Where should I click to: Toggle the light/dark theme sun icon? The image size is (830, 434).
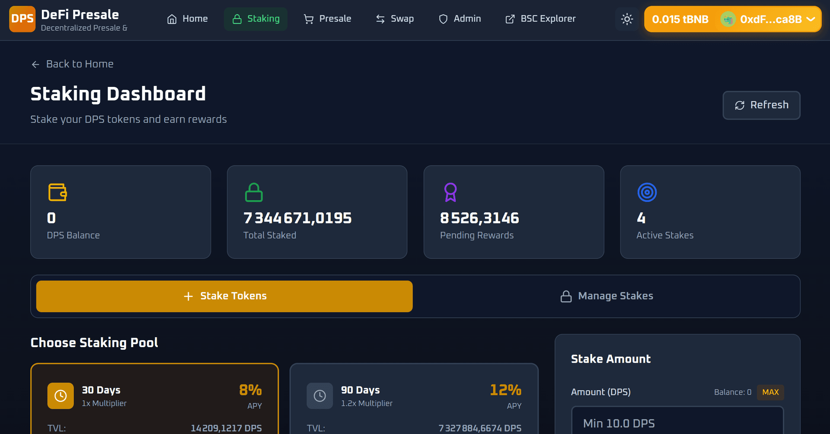click(627, 19)
